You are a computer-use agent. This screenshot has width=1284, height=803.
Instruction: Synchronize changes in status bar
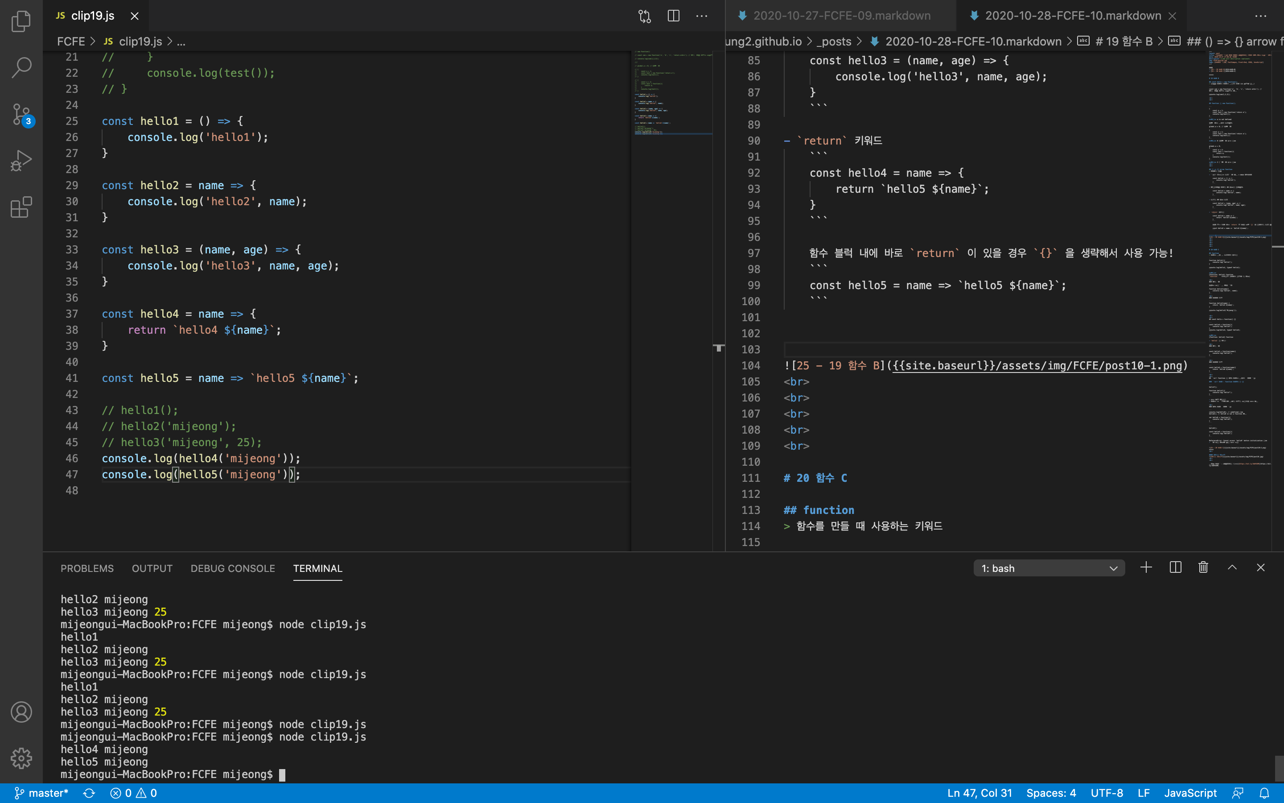89,793
